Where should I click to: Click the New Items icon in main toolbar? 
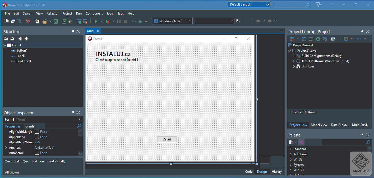(37, 21)
